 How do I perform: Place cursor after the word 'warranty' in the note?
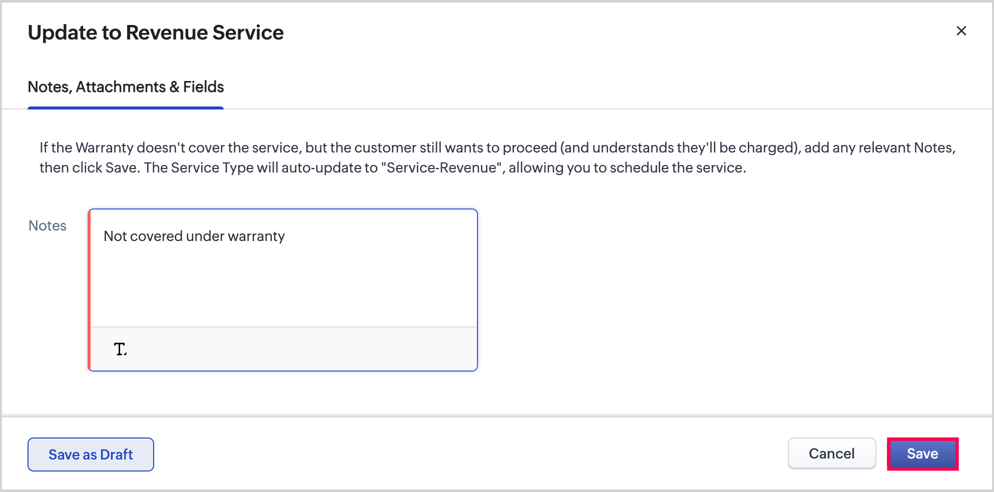click(286, 236)
